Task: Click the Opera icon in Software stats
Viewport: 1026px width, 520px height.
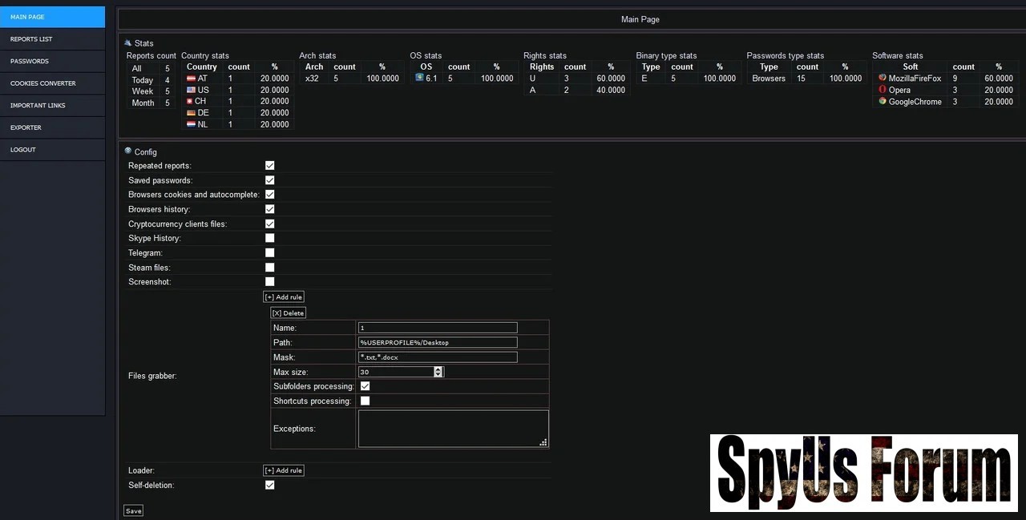Action: [x=883, y=90]
